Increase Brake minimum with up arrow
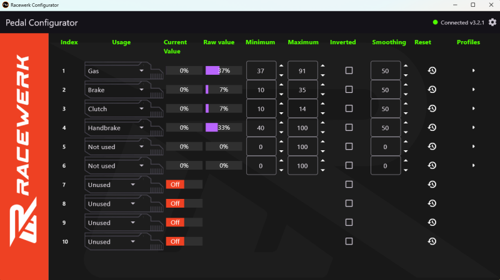Viewport: 500px width, 280px height. pos(281,85)
